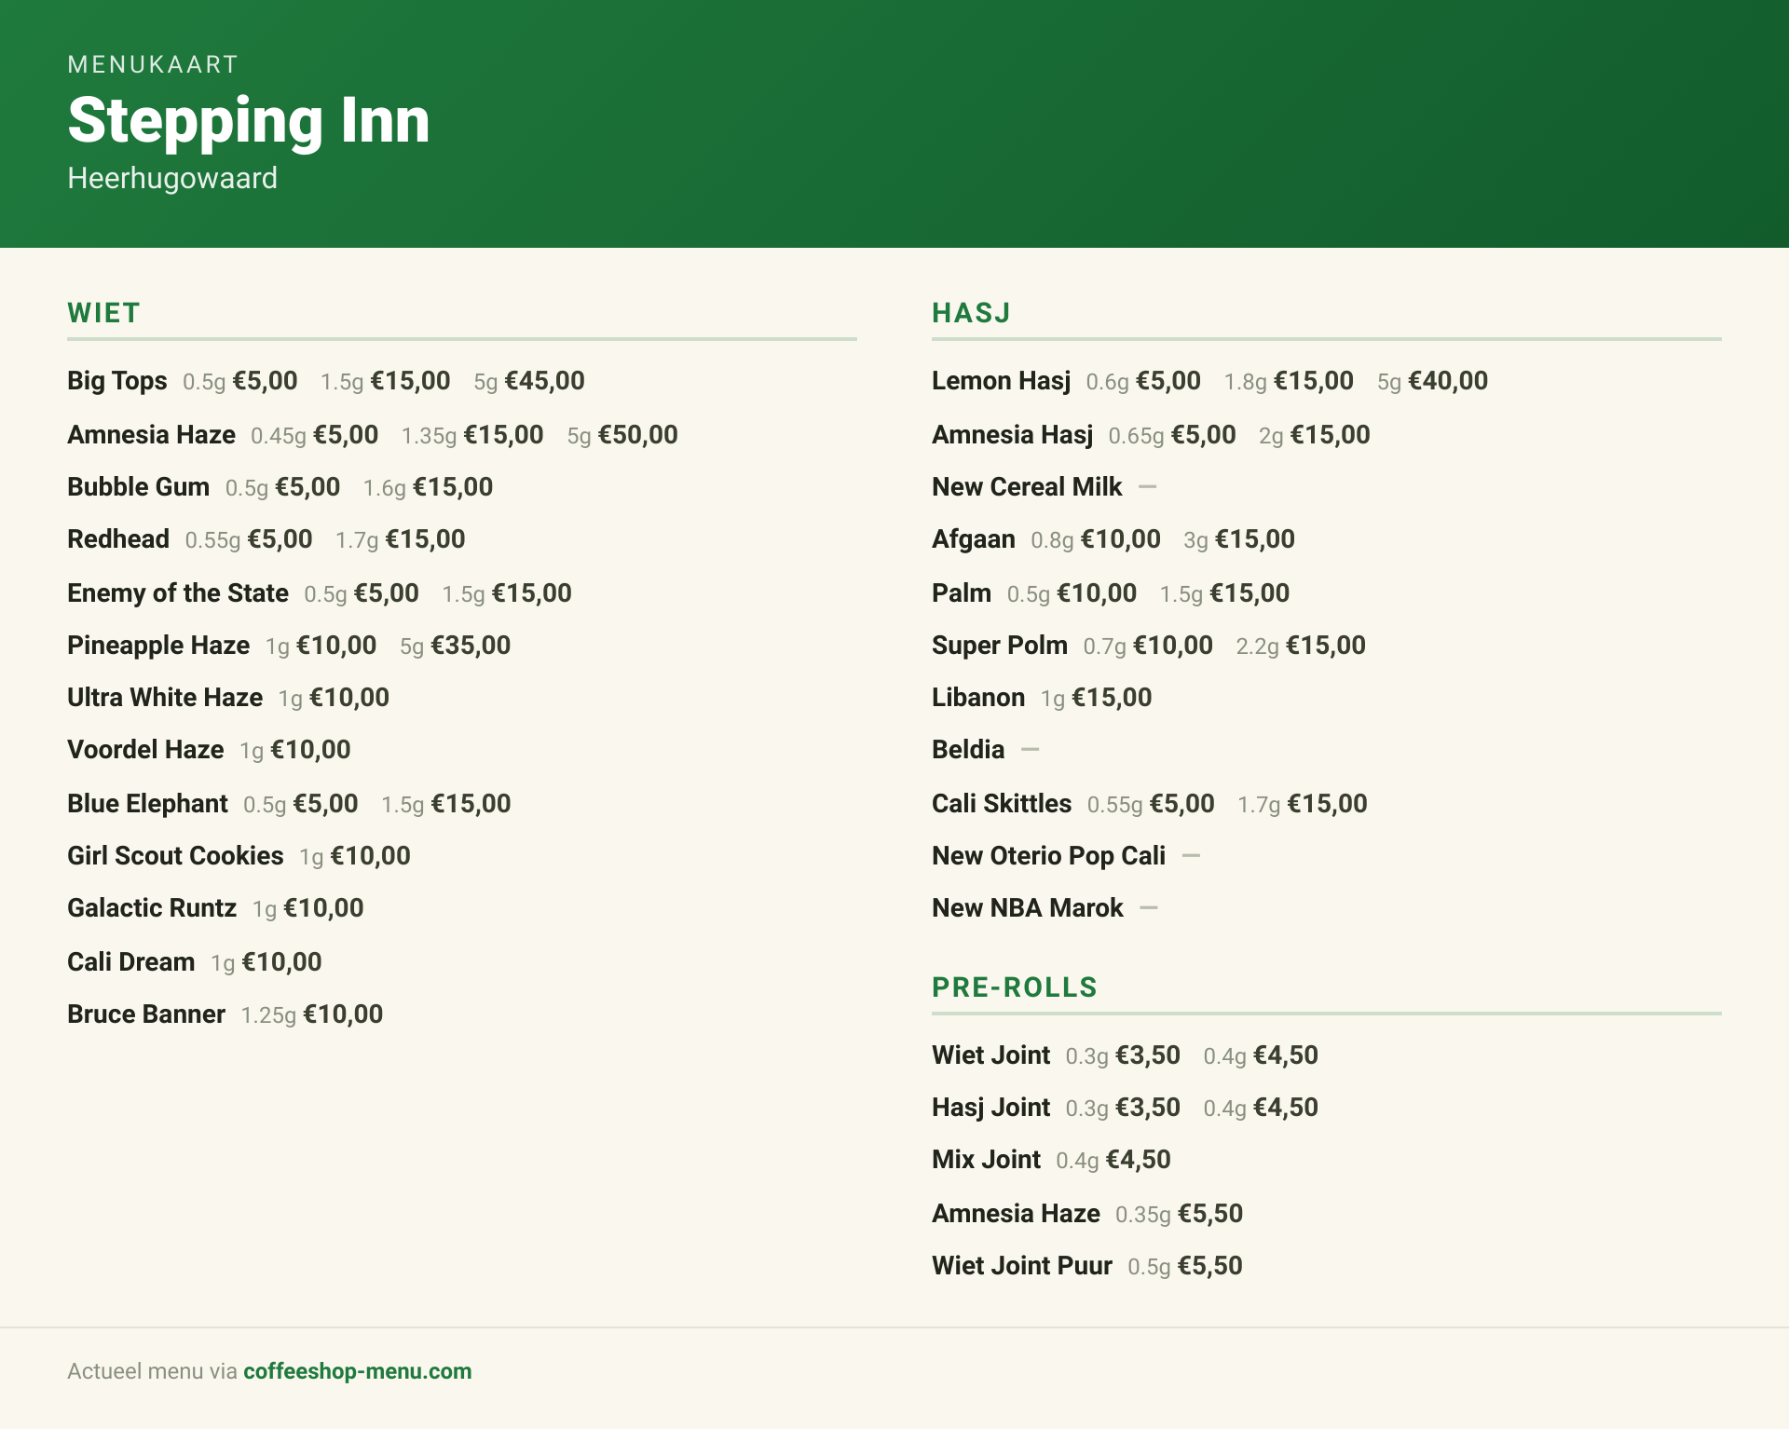Click Amnesia Hasj 2g €15,00 price

pos(1314,435)
